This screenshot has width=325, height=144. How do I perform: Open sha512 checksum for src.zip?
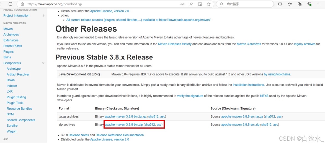pos(267,124)
